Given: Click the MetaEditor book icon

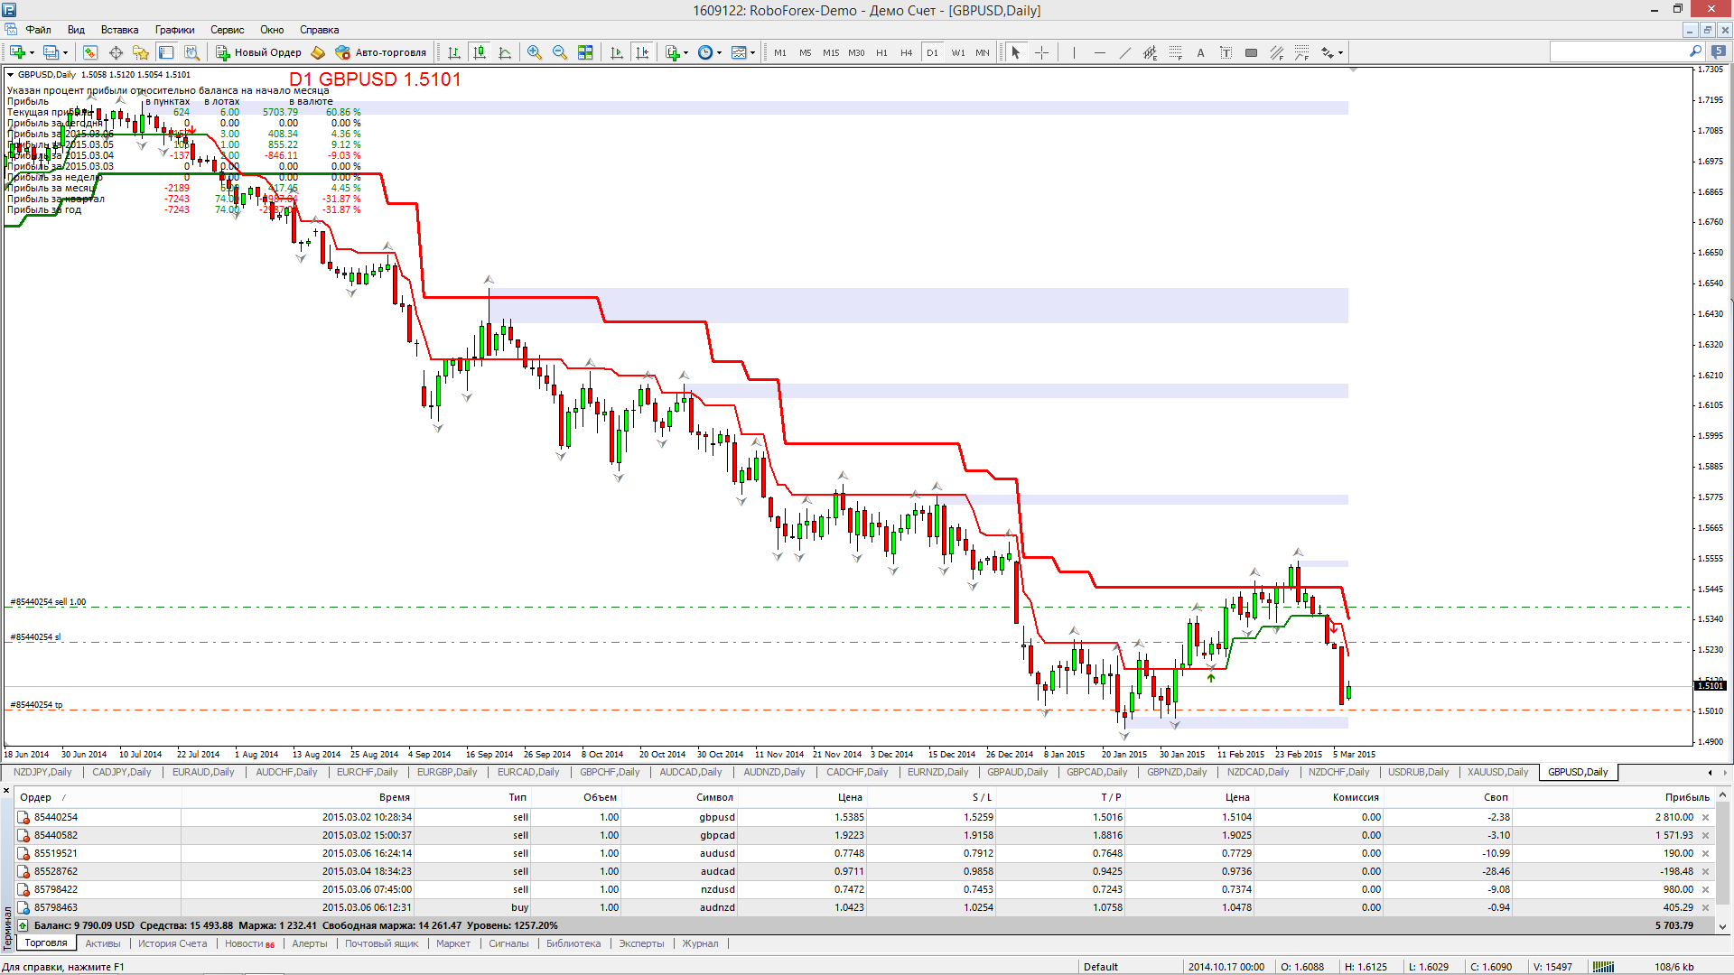Looking at the screenshot, I should [318, 52].
